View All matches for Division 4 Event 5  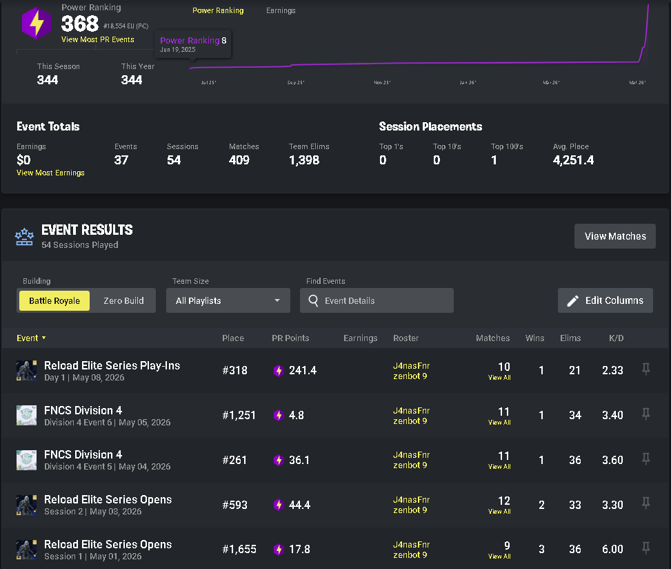[499, 467]
